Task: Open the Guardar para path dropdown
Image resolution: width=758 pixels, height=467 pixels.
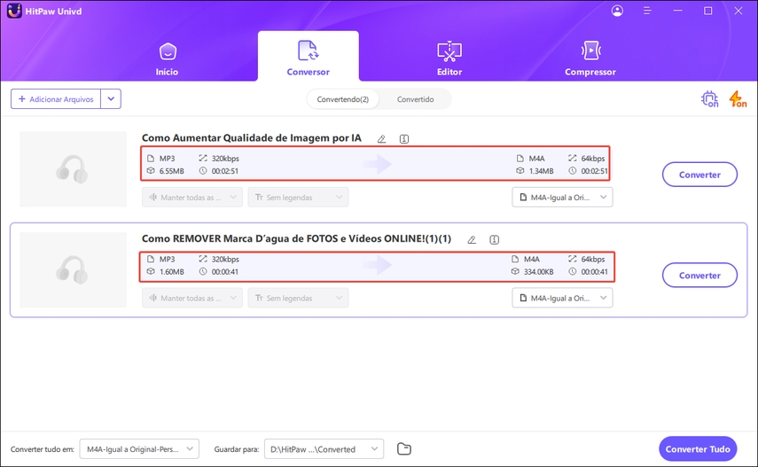Action: [x=324, y=449]
